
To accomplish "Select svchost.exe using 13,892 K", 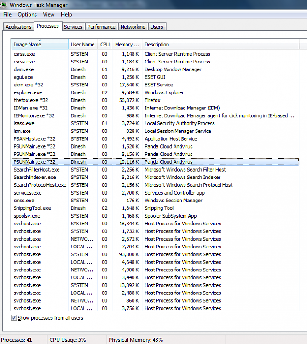I will [155, 285].
